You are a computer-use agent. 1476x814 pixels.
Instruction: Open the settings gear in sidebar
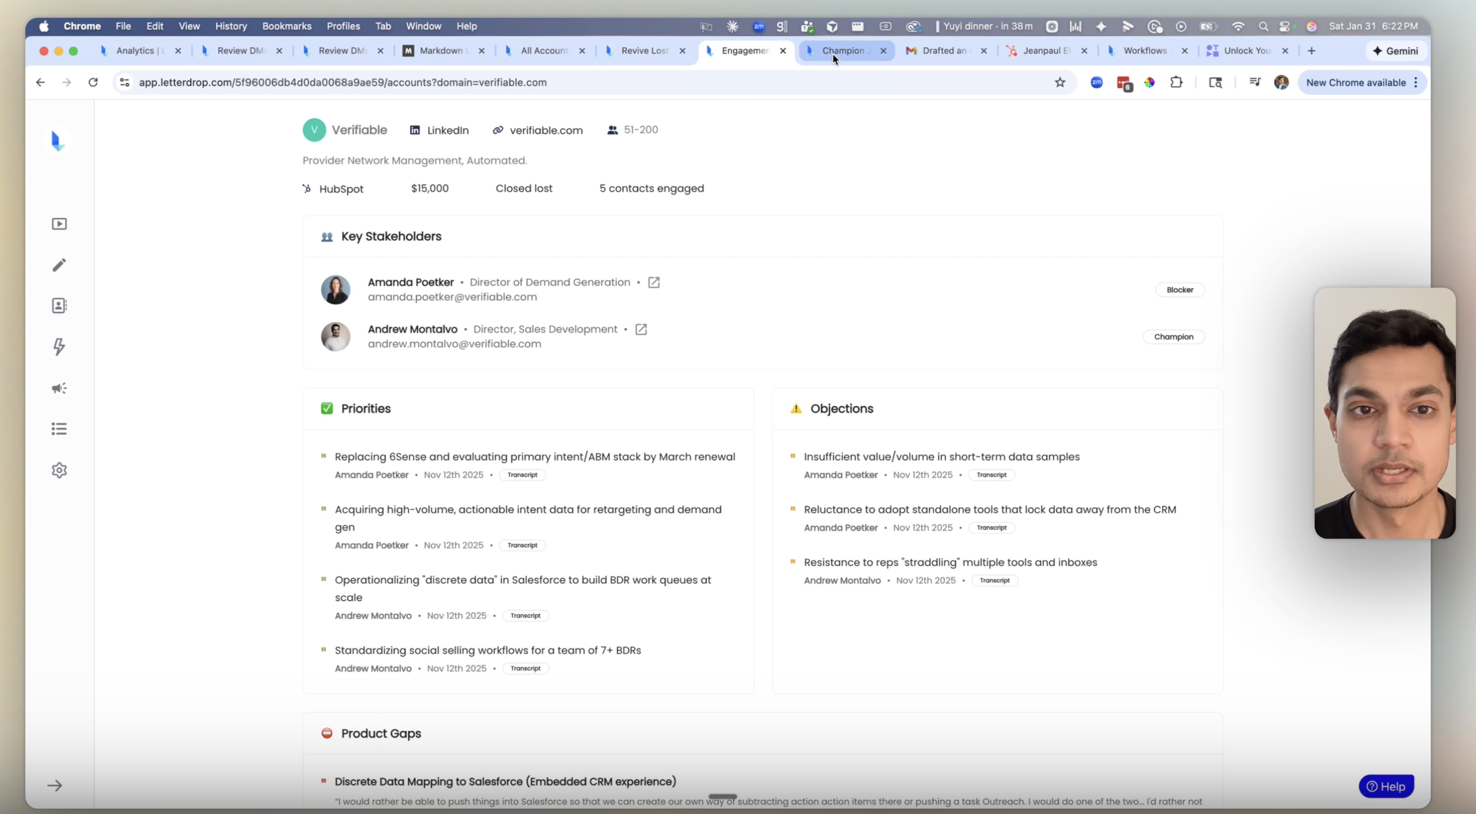tap(59, 470)
